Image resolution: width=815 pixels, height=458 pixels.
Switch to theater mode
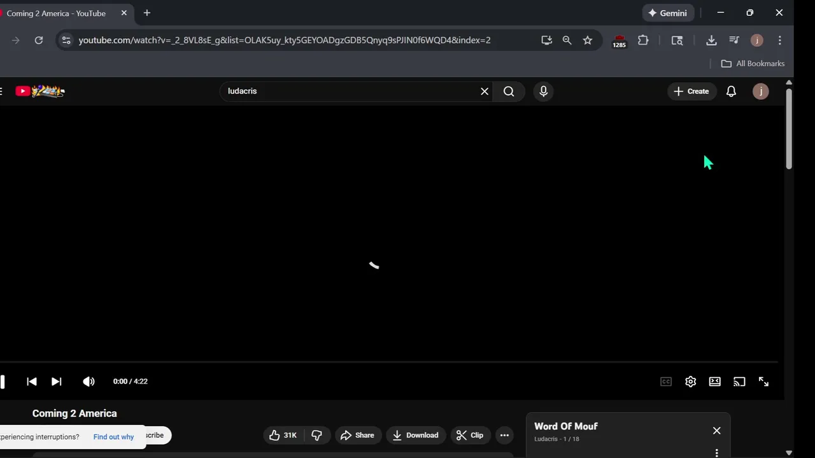pos(715,382)
